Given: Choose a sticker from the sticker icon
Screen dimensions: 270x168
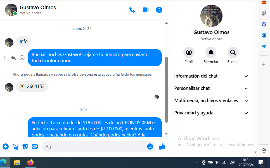Looking at the screenshot, I should (x=25, y=147).
